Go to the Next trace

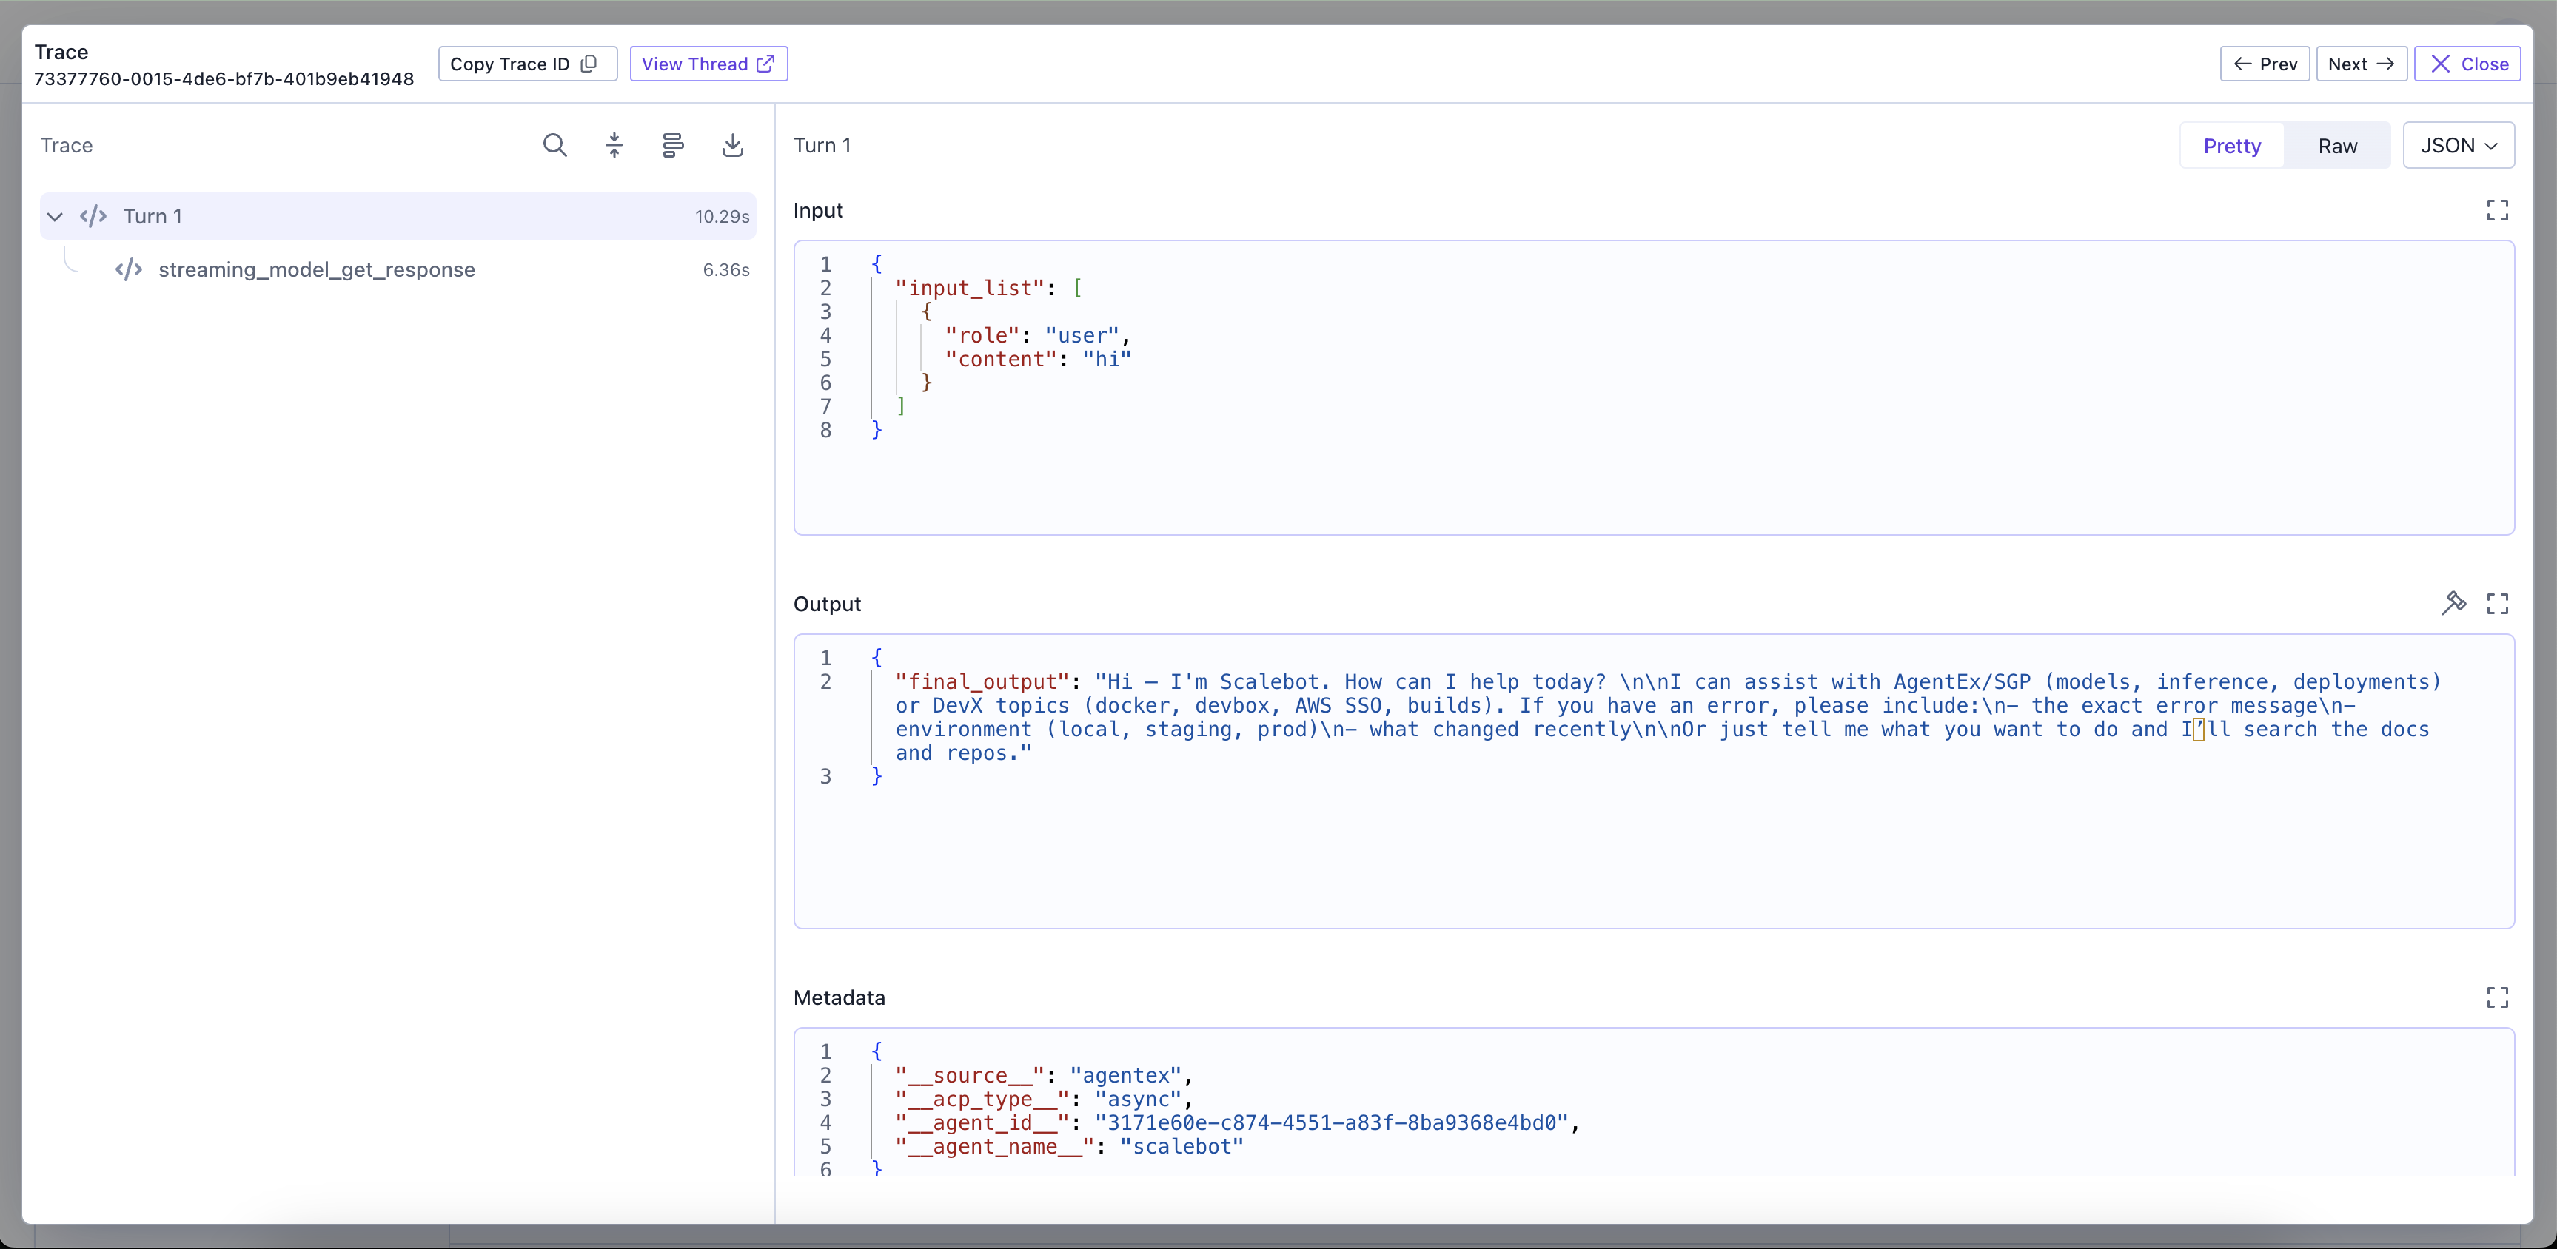[x=2361, y=64]
